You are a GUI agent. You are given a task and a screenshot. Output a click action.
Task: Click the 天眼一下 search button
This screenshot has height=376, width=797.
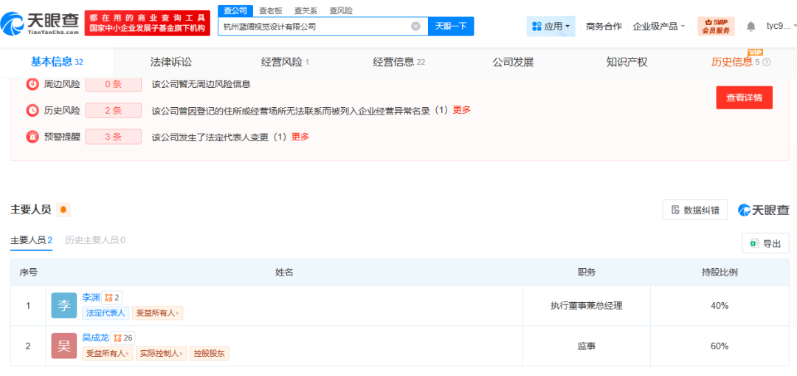pyautogui.click(x=451, y=27)
